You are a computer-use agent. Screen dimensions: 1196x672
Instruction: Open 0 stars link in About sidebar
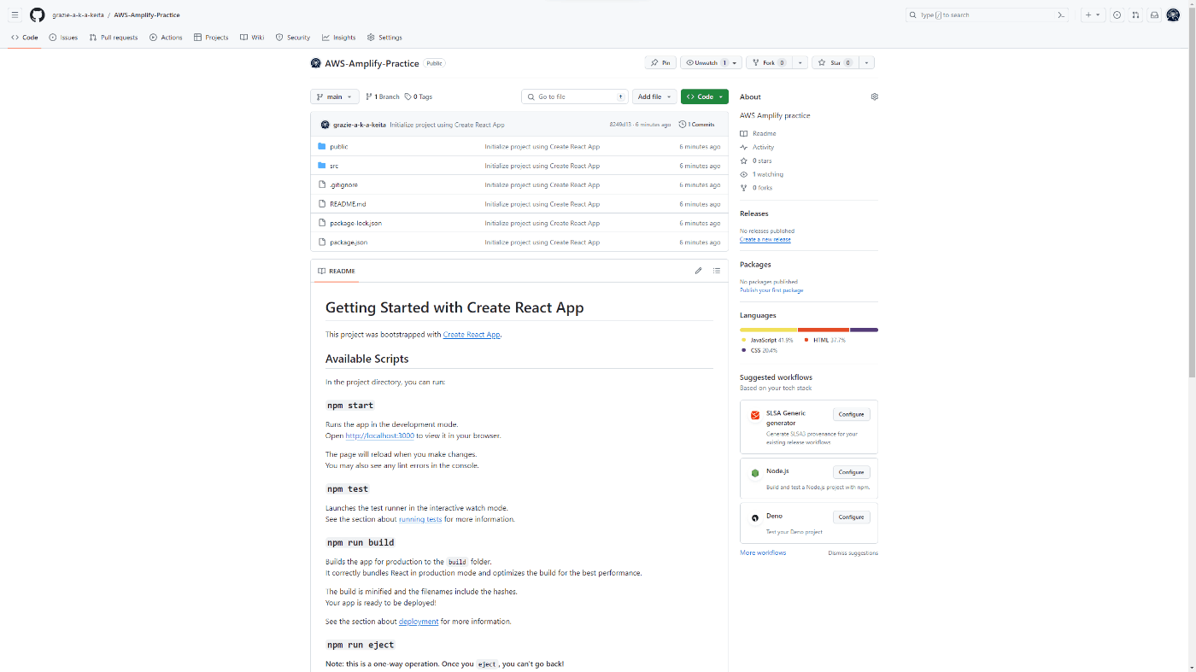[756, 161]
